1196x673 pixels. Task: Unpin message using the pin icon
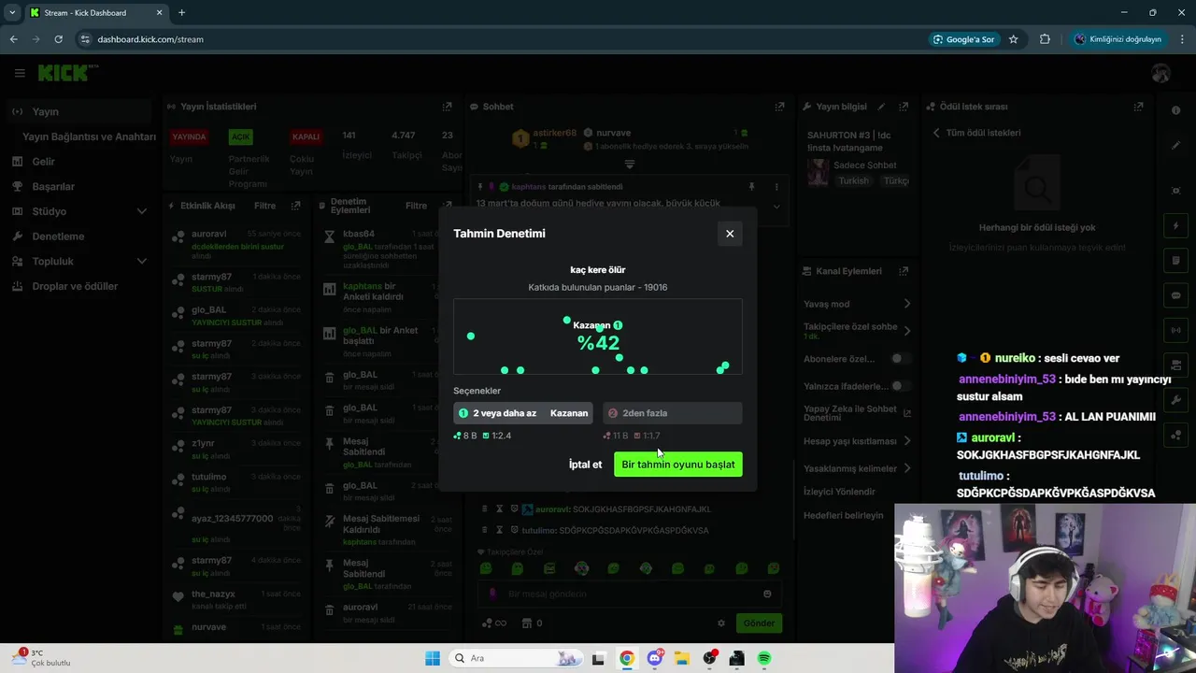pos(751,187)
